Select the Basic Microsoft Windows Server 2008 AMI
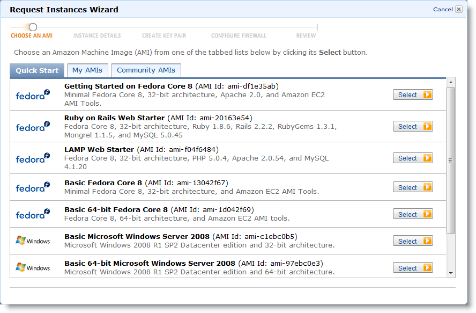This screenshot has height=313, width=476. tap(413, 241)
